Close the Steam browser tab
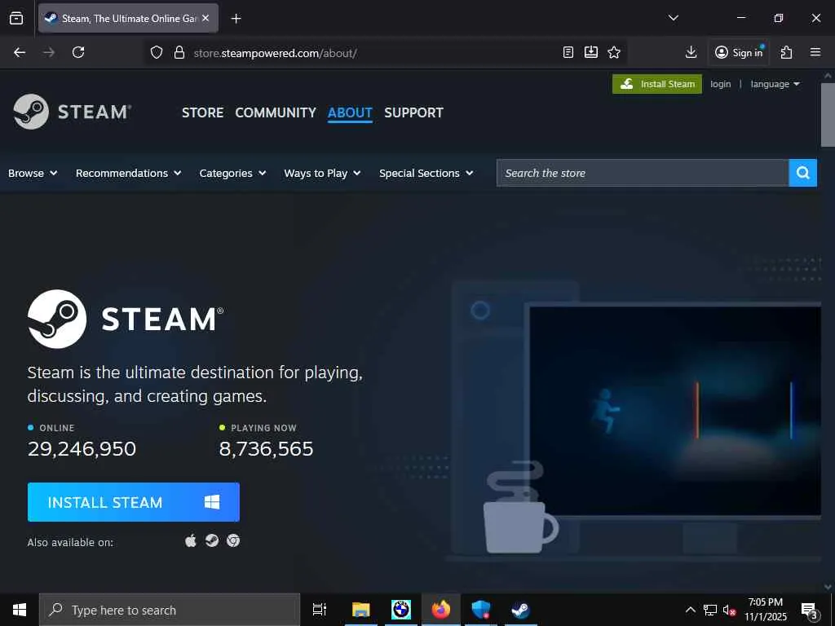 click(205, 18)
